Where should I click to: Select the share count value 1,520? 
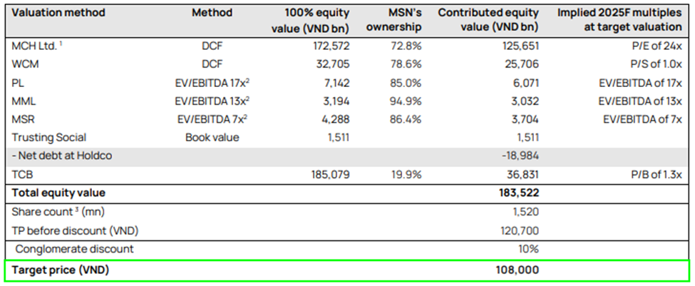click(525, 212)
